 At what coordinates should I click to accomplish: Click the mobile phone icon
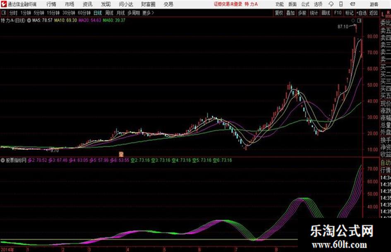click(341, 4)
